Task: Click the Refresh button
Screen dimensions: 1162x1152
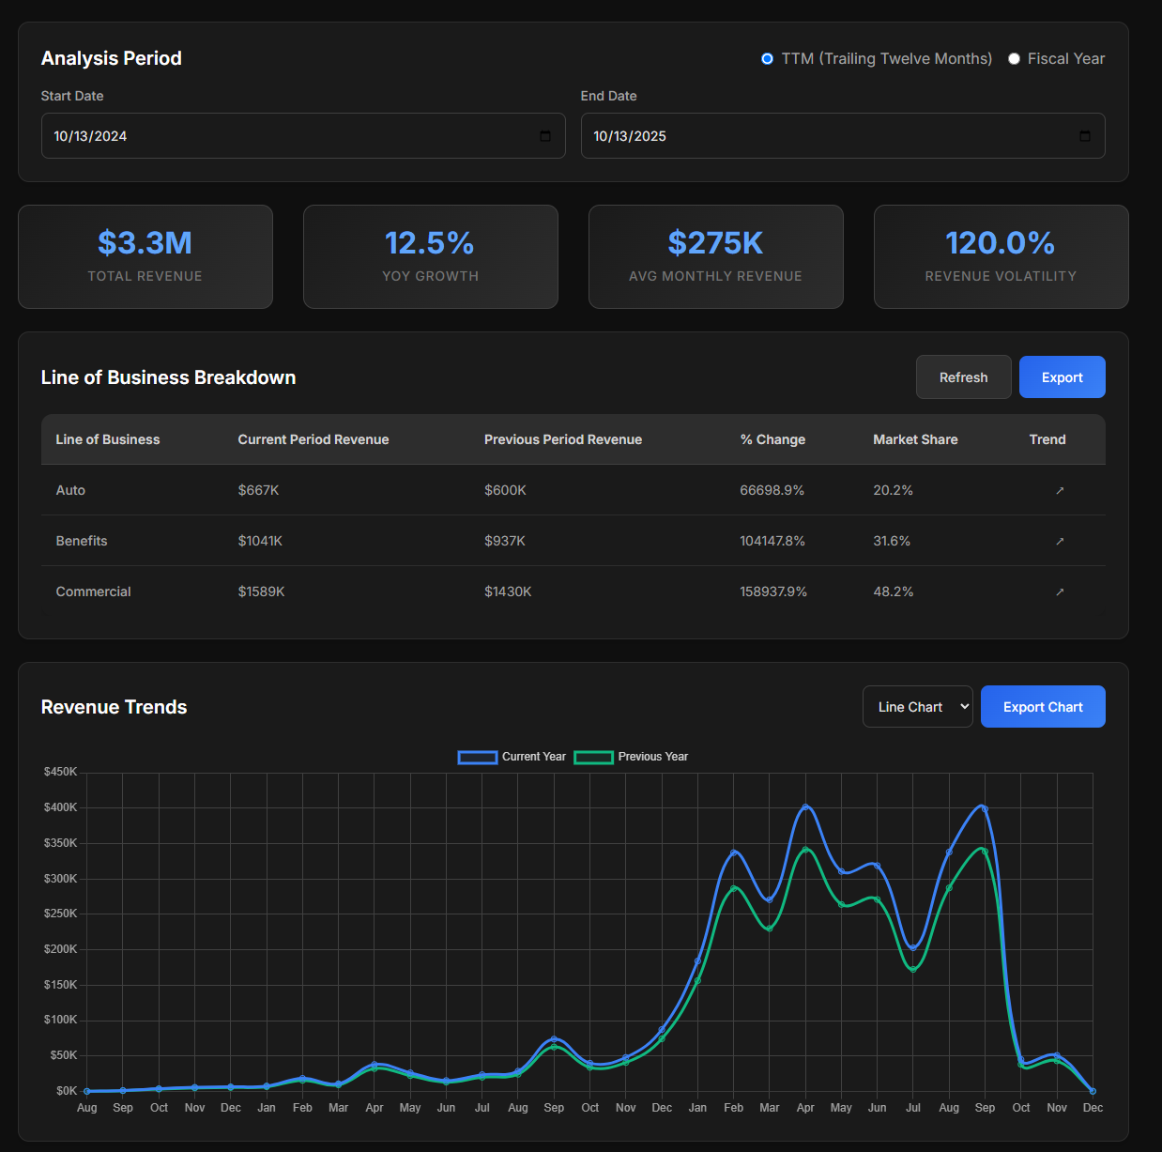Action: (963, 377)
